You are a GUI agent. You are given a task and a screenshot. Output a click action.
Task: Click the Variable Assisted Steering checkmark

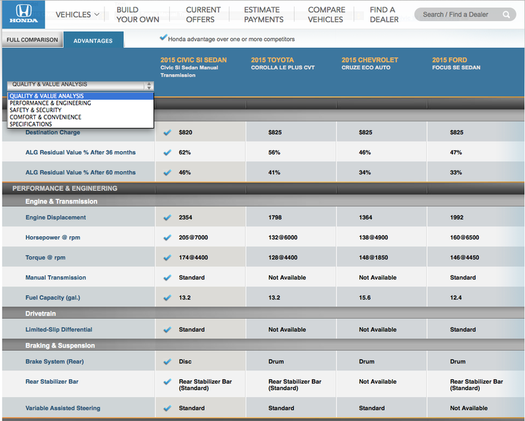point(167,408)
